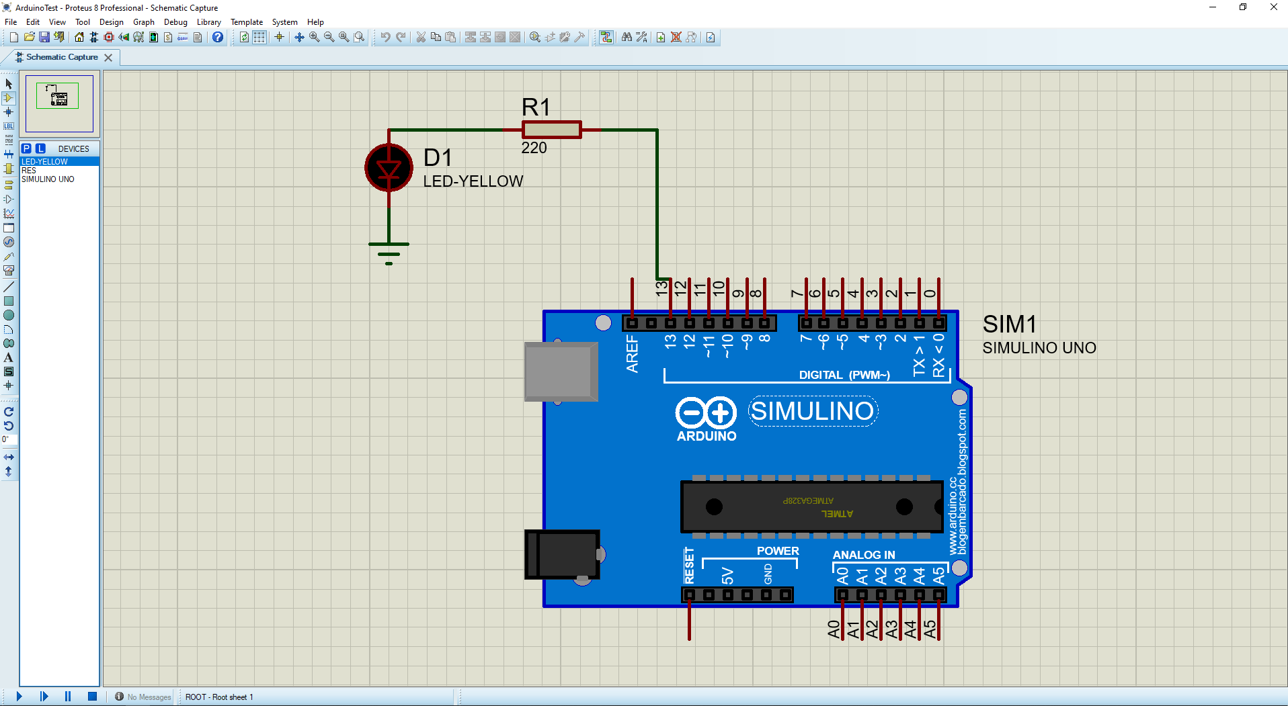Open the Library menu

coord(209,22)
